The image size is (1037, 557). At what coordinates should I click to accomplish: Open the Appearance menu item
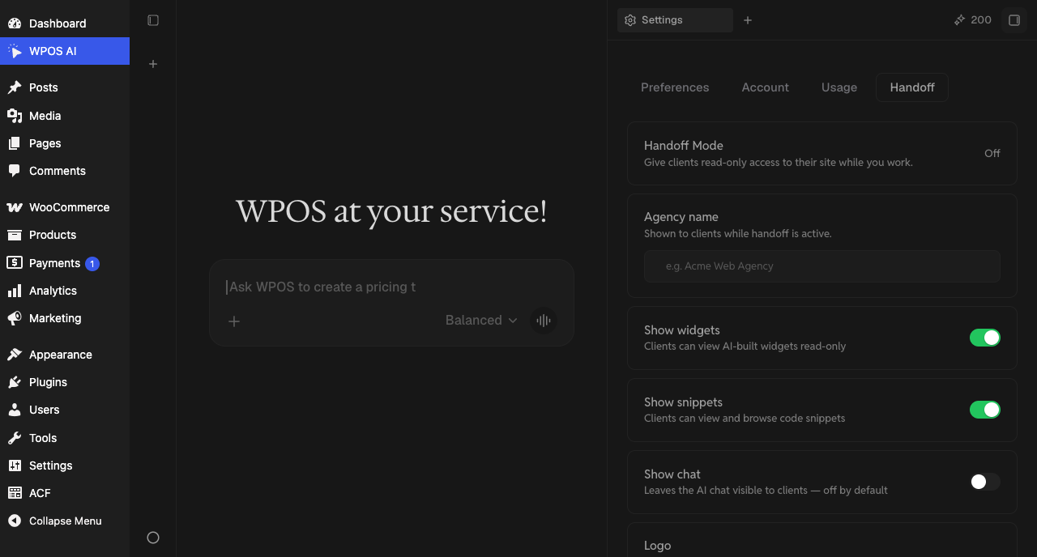click(x=65, y=355)
